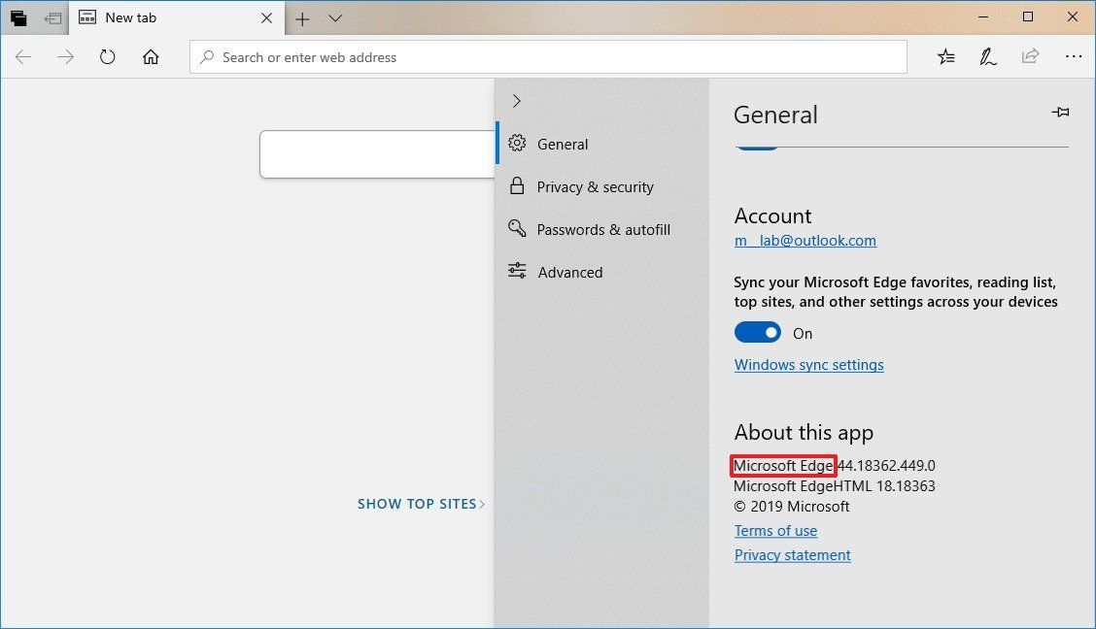
Task: Turn off Microsoft Edge sync
Action: click(758, 332)
